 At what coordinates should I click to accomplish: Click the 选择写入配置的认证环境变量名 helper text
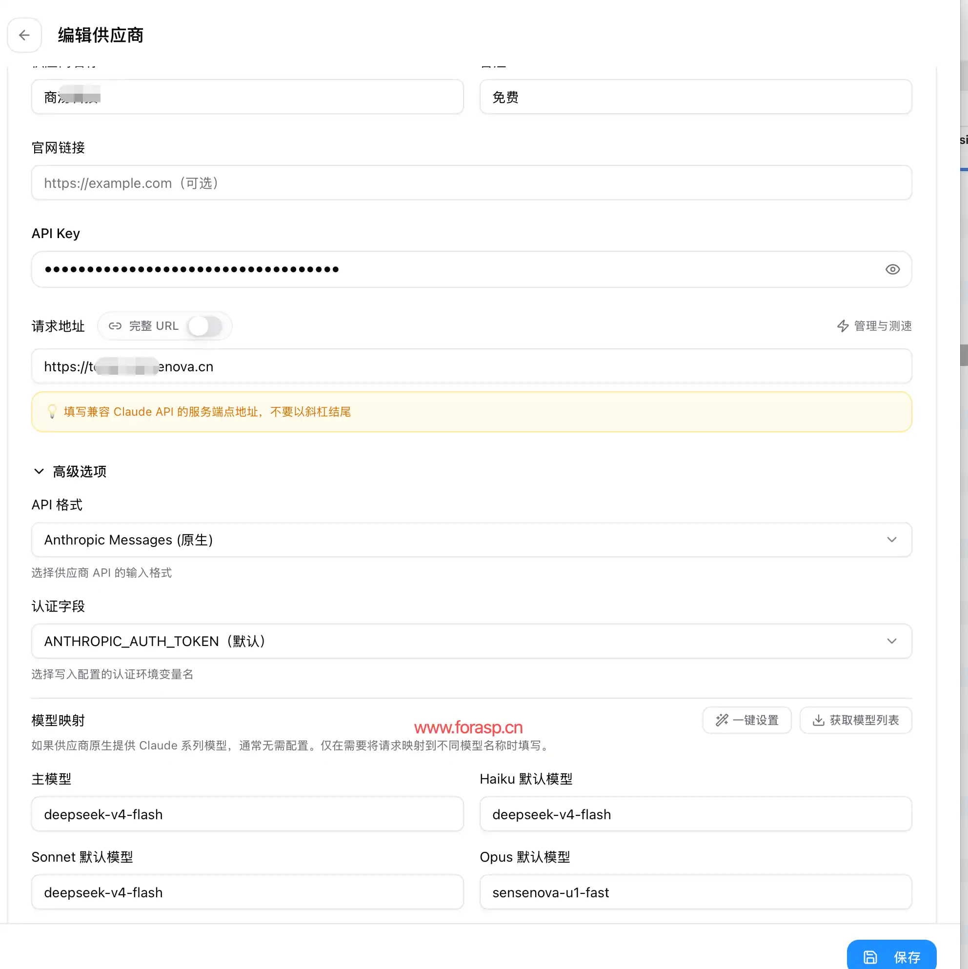pyautogui.click(x=112, y=674)
